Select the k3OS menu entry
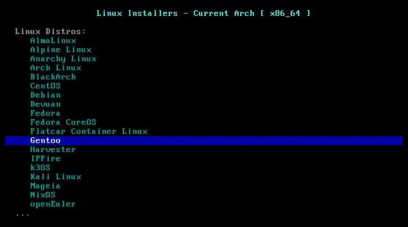Image resolution: width=408 pixels, height=227 pixels. coord(40,167)
